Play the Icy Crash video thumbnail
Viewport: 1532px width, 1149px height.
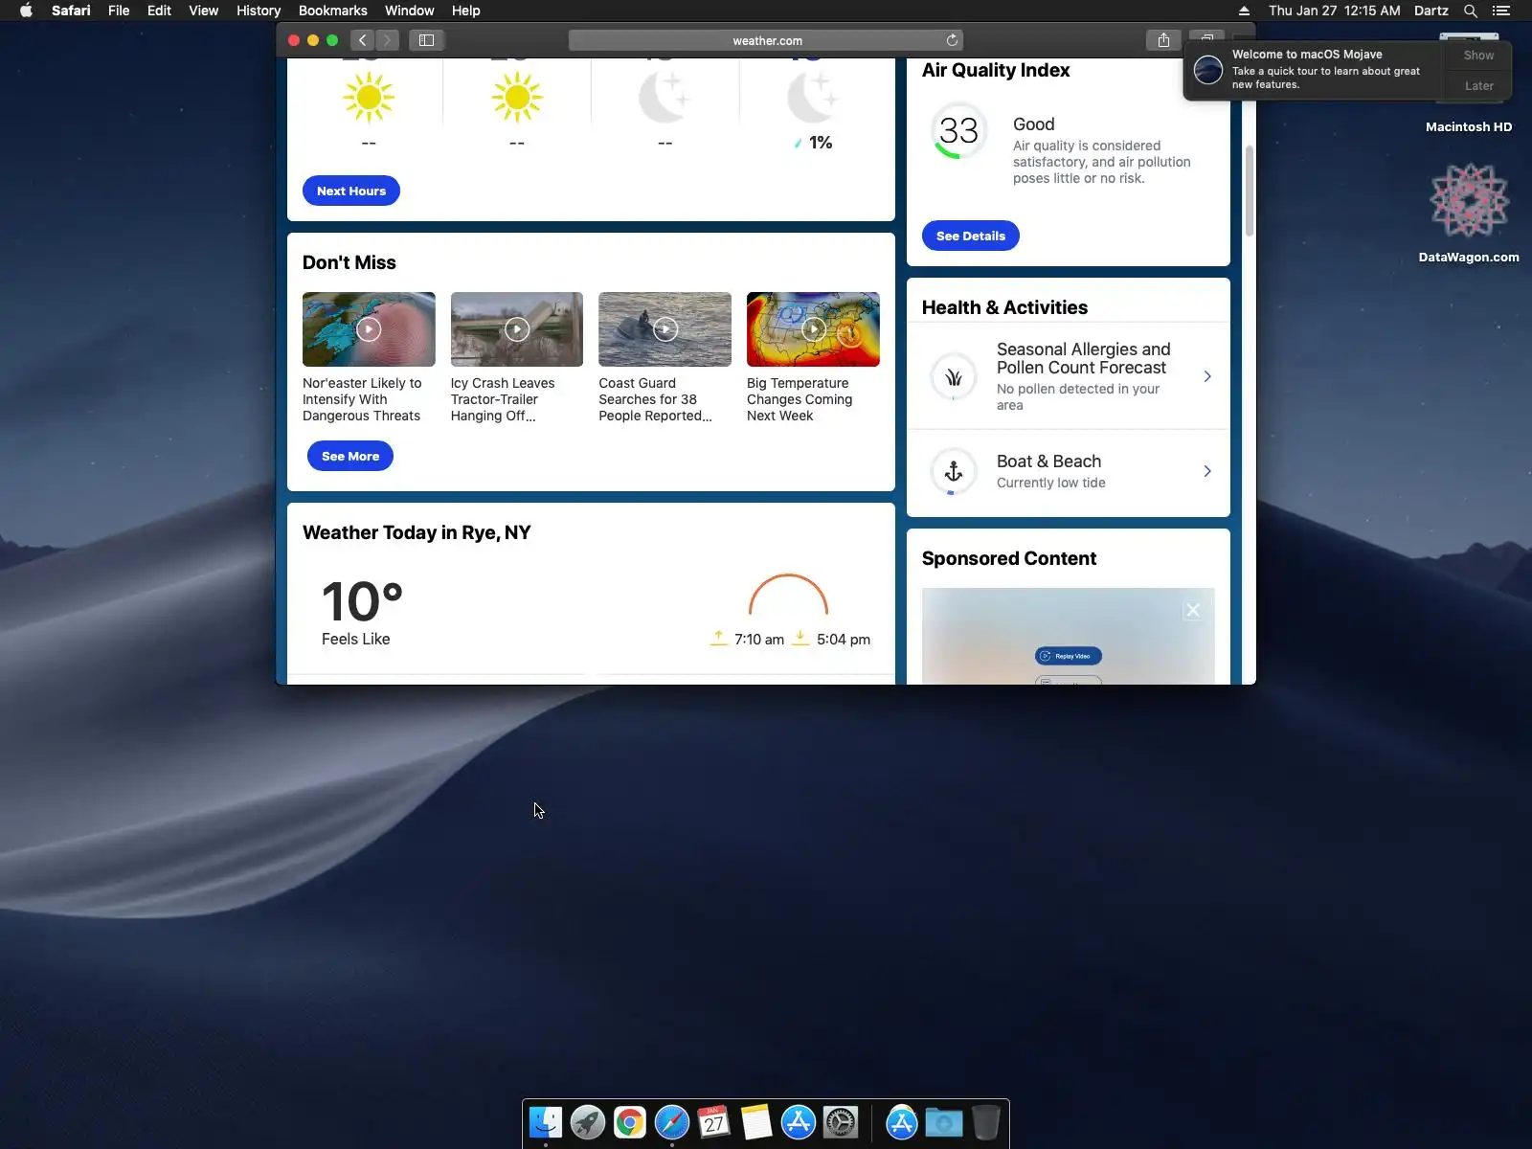point(517,329)
